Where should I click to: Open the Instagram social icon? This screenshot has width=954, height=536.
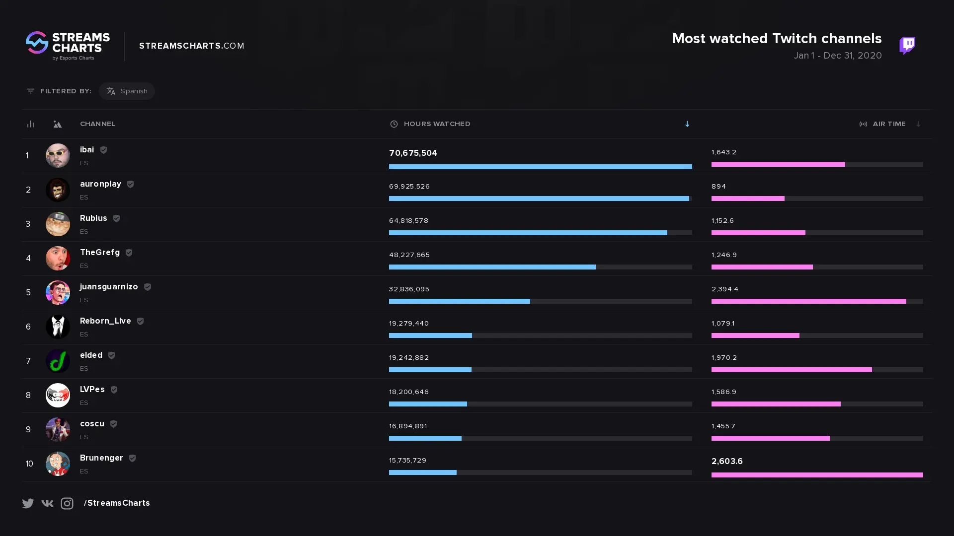tap(67, 503)
